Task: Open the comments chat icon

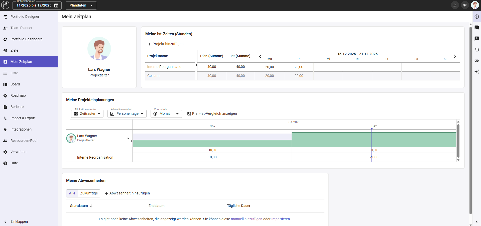Action: coord(477,28)
